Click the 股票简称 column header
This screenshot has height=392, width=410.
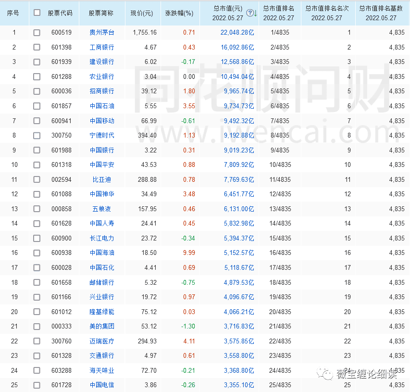coord(101,13)
